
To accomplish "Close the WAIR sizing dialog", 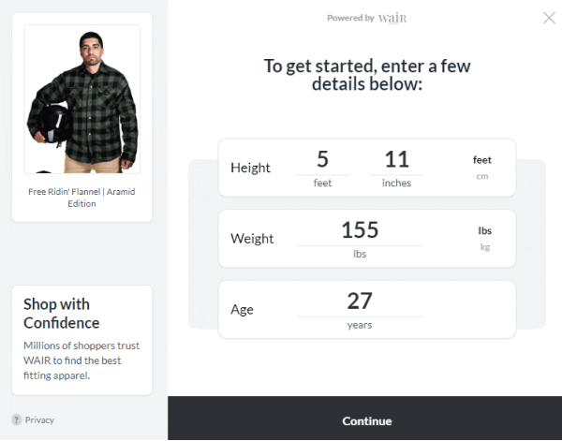I will pos(549,18).
